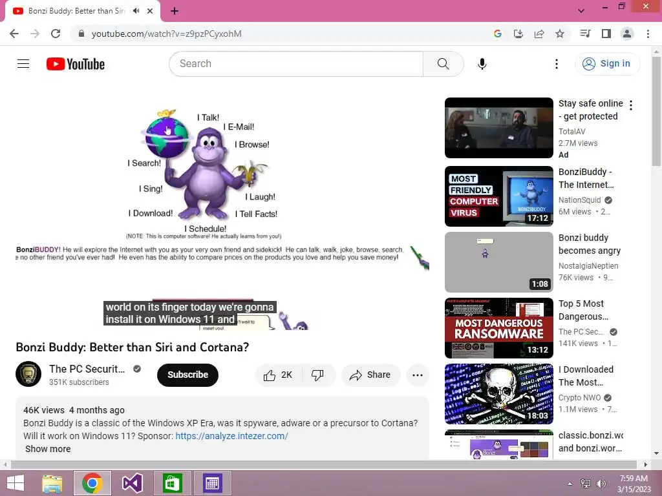Open 'Top 5 Most Dangerous...' title
662x496 pixels.
pyautogui.click(x=584, y=310)
